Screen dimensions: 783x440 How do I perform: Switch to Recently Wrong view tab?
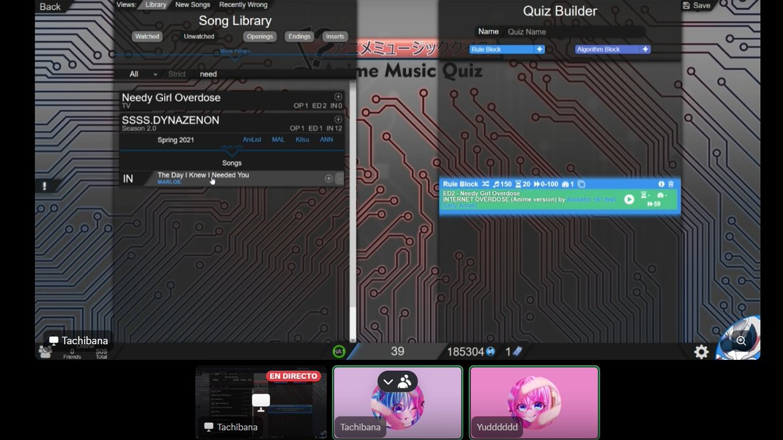[243, 5]
